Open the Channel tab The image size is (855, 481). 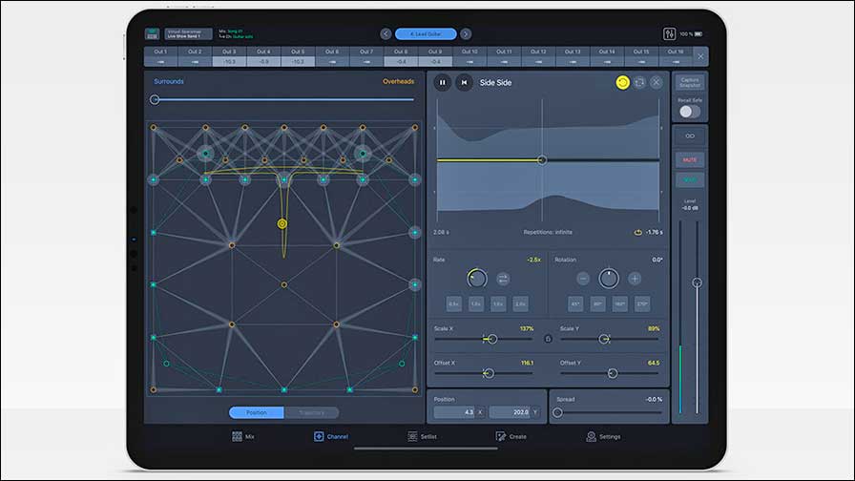click(x=331, y=436)
